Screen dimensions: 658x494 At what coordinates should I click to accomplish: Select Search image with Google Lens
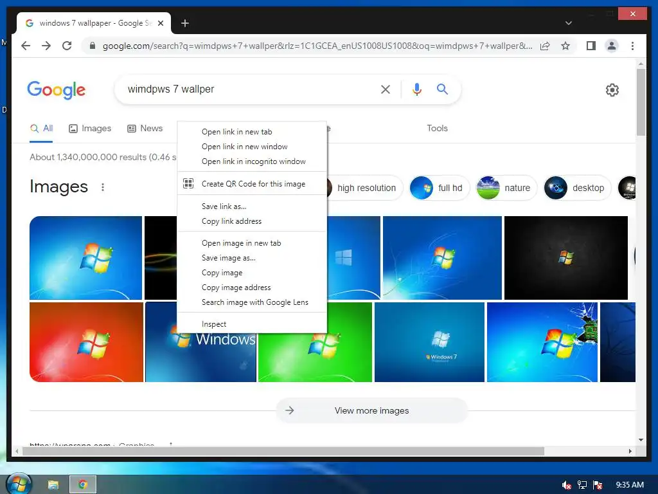tap(252, 302)
